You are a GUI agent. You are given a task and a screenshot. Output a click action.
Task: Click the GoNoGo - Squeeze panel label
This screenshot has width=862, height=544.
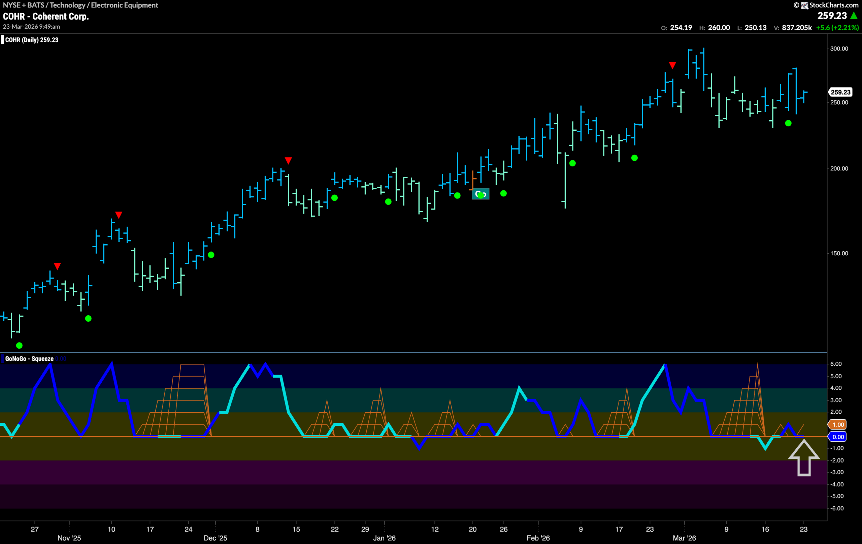click(x=29, y=359)
